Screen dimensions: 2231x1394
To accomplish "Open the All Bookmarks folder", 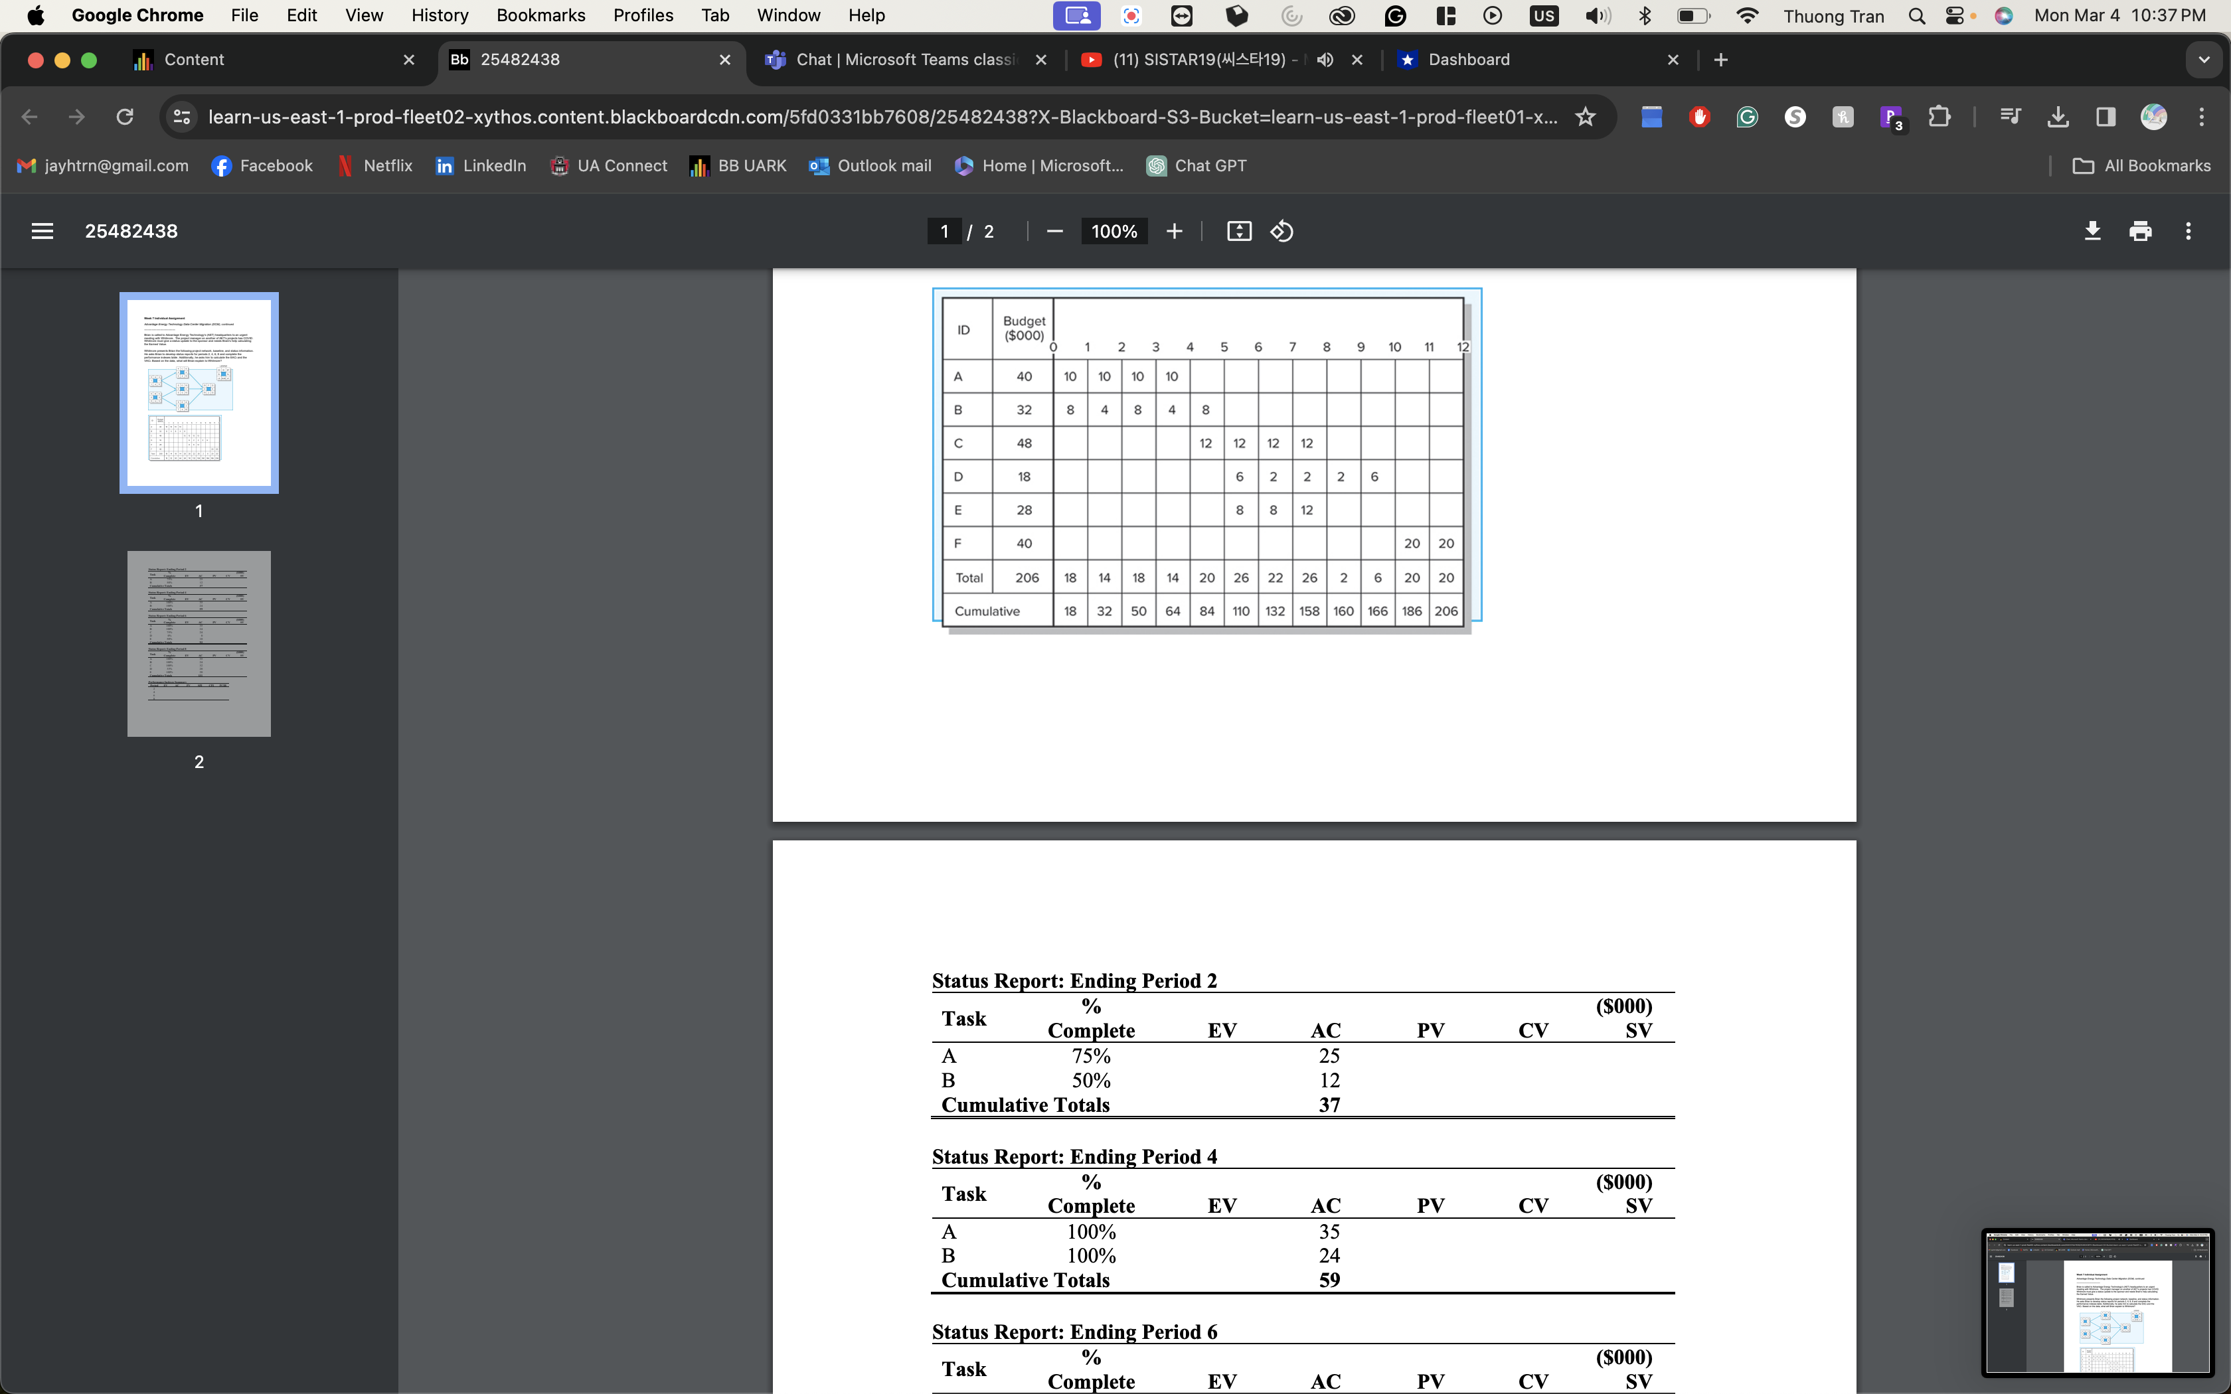I will pos(2141,166).
